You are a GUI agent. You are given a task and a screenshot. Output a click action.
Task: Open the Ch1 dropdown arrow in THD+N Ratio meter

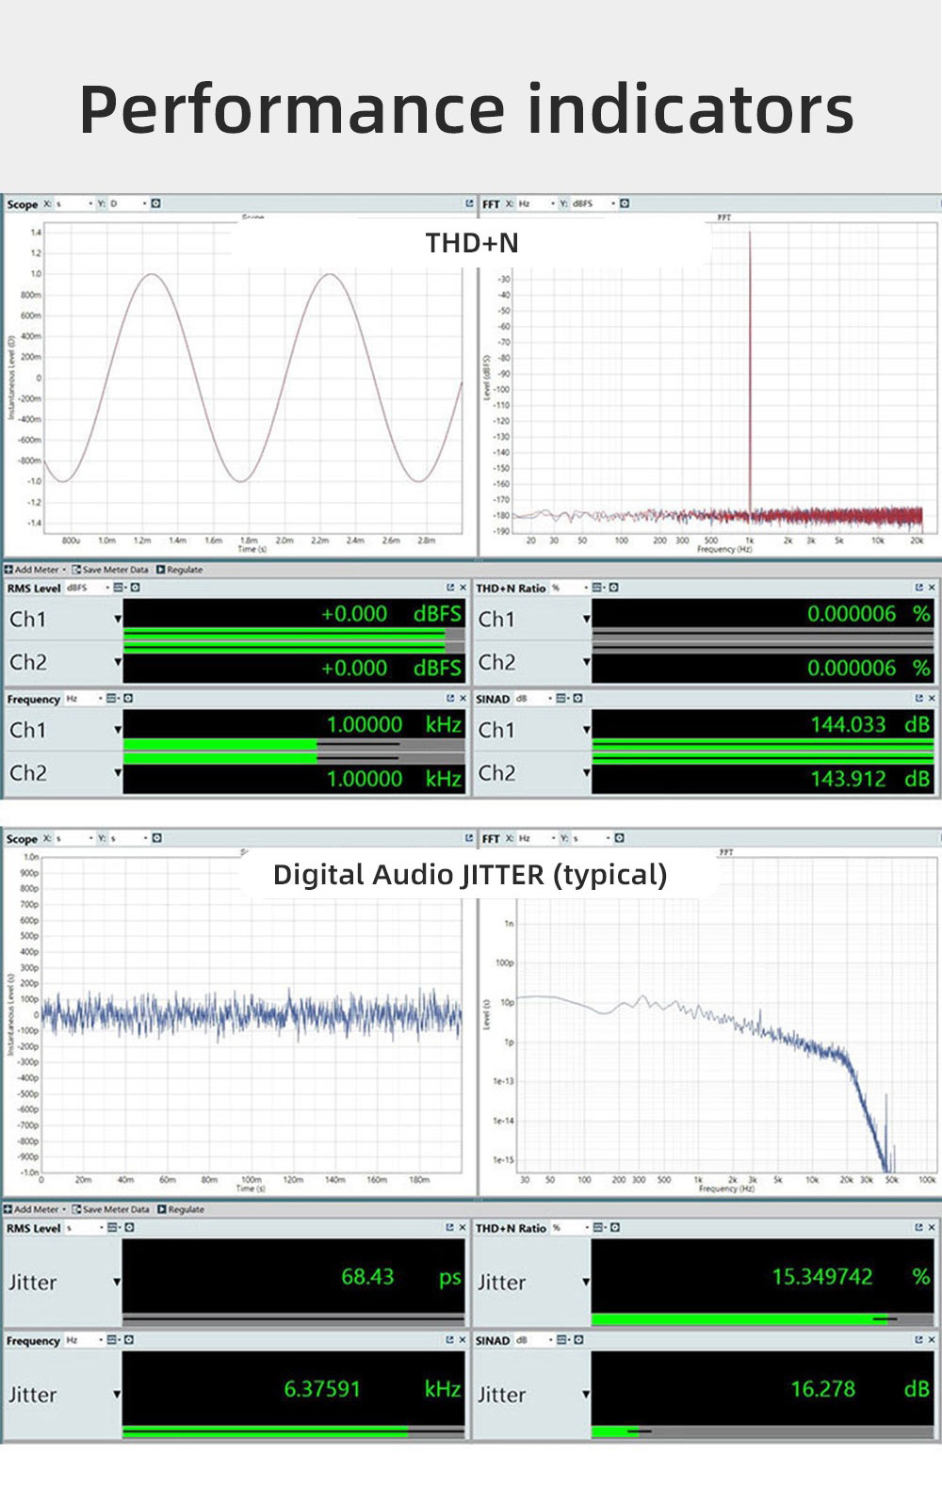(x=586, y=620)
